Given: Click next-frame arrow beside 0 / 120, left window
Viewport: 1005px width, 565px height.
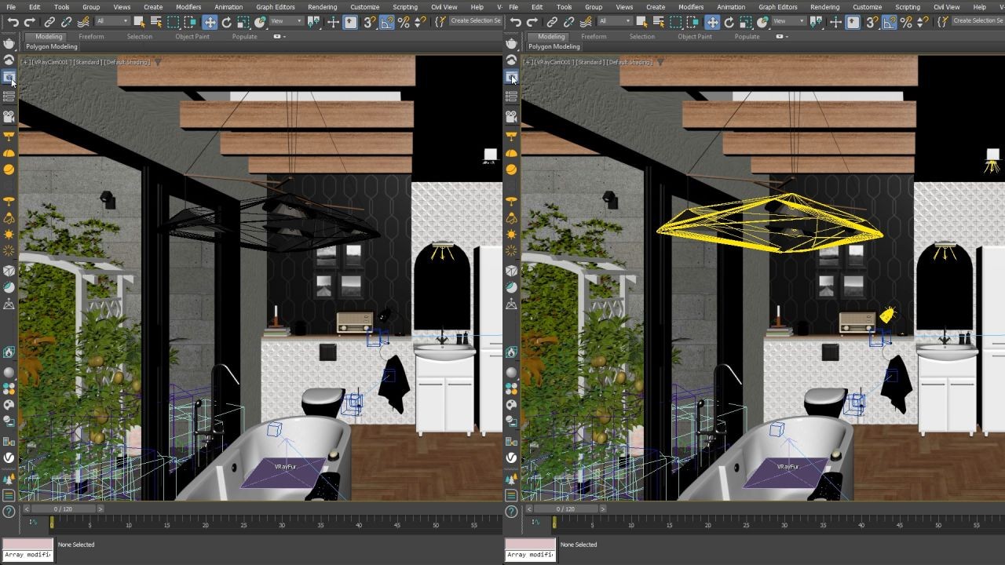Looking at the screenshot, I should 100,509.
